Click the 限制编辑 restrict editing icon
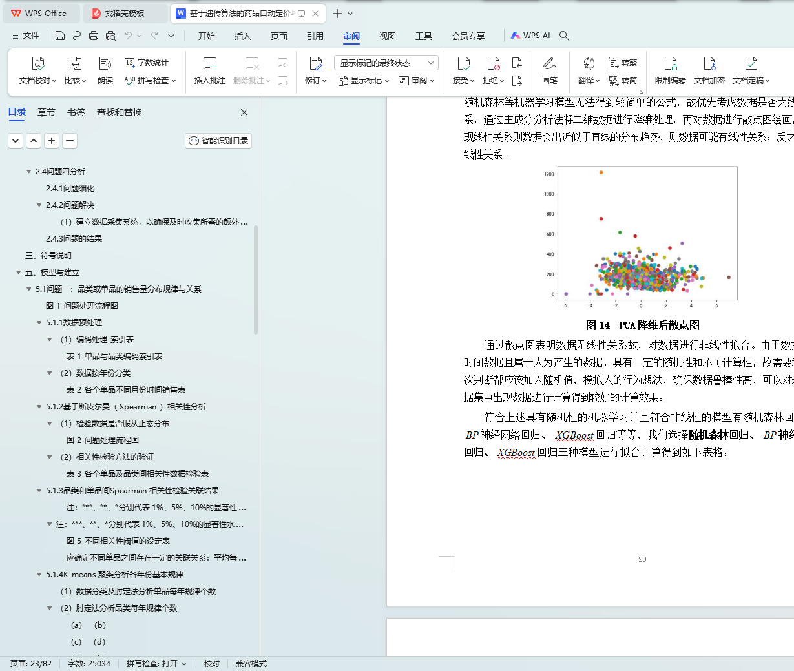 coord(671,63)
